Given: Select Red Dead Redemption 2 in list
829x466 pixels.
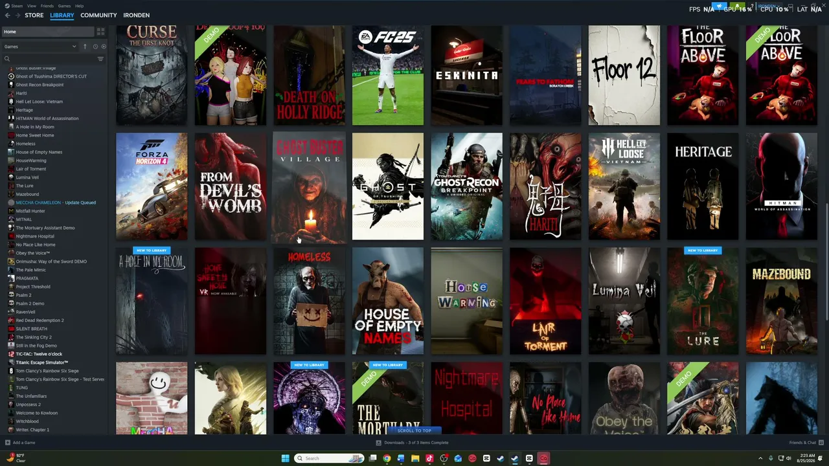Looking at the screenshot, I should point(40,320).
